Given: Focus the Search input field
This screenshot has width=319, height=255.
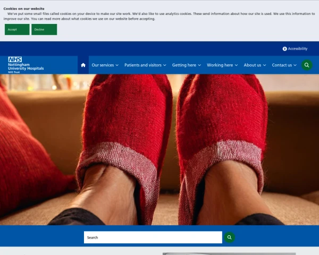Looking at the screenshot, I should pyautogui.click(x=153, y=237).
